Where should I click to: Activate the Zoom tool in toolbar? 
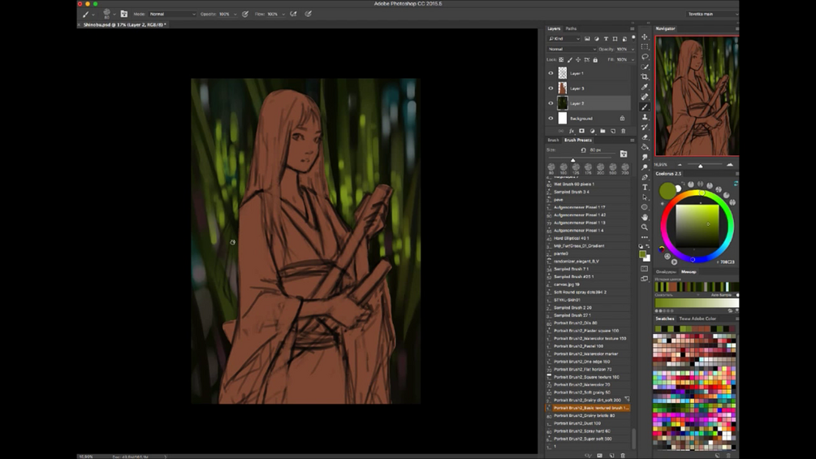coord(645,227)
